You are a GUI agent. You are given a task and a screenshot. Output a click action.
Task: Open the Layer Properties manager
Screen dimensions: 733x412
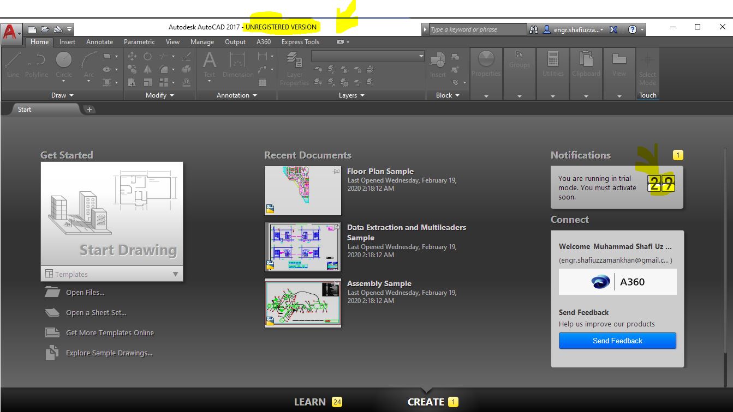point(294,69)
